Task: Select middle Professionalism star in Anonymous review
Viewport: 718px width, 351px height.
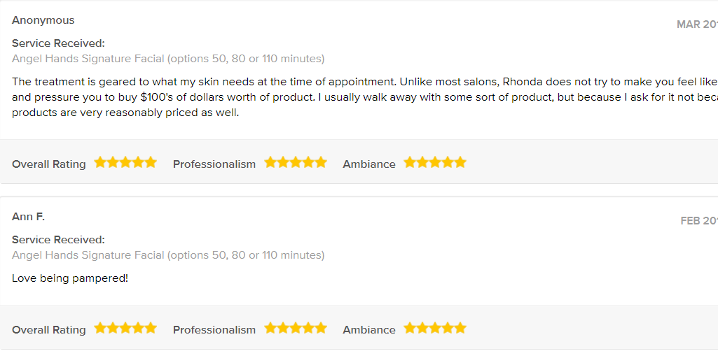Action: 296,162
